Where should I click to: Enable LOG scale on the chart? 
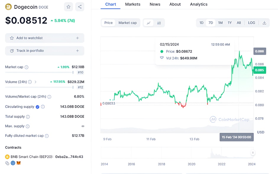pyautogui.click(x=251, y=23)
